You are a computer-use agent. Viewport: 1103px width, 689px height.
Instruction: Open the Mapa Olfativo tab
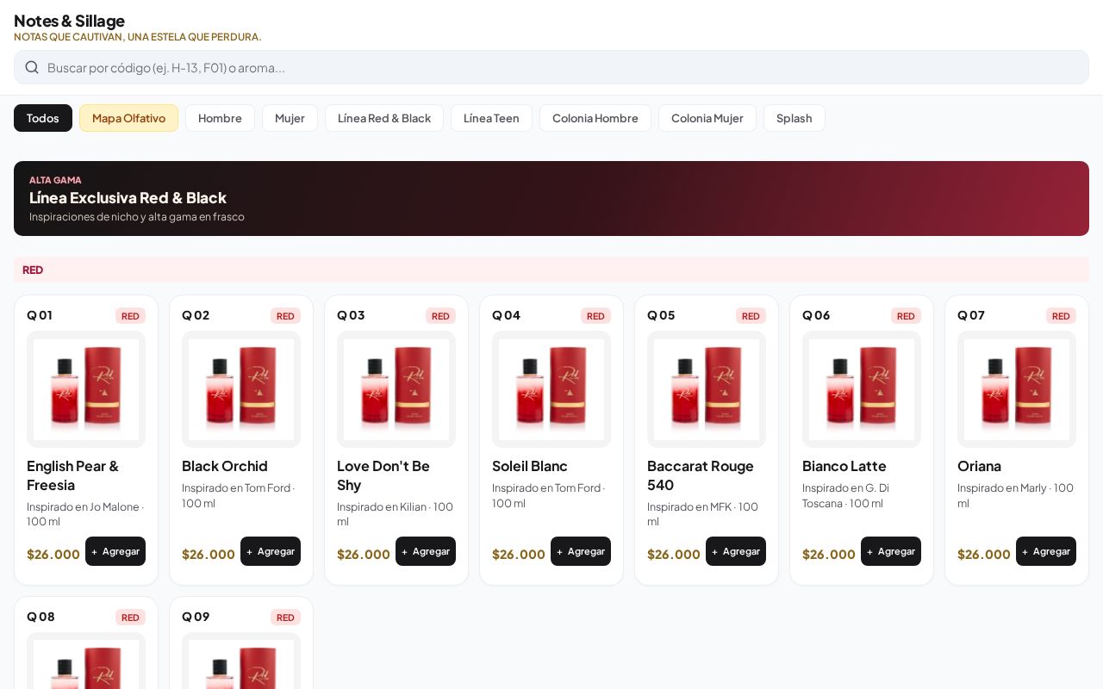(x=128, y=118)
